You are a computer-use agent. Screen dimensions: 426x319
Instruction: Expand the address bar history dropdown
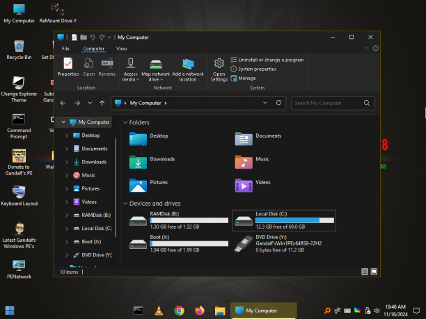[x=265, y=103]
